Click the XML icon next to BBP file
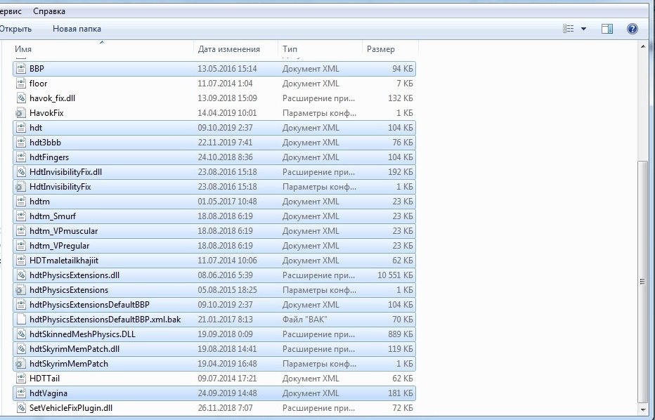The height and width of the screenshot is (420, 655). (21, 69)
